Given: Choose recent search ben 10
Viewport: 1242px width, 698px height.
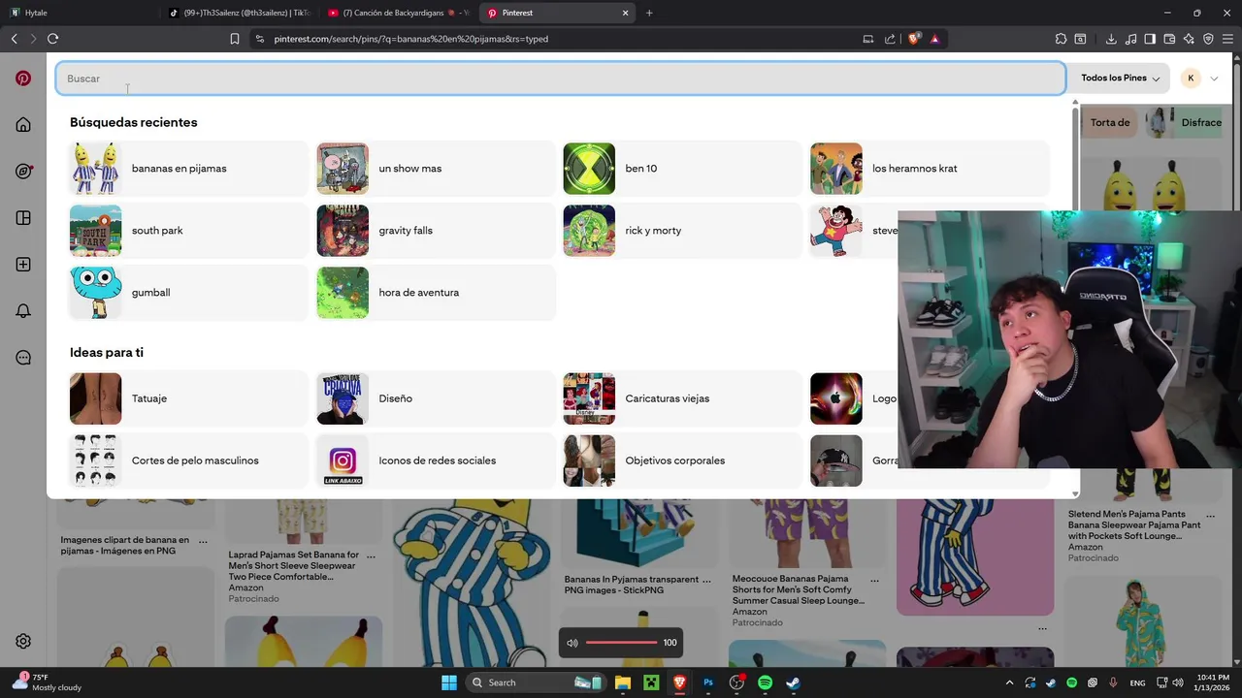Looking at the screenshot, I should [x=682, y=169].
